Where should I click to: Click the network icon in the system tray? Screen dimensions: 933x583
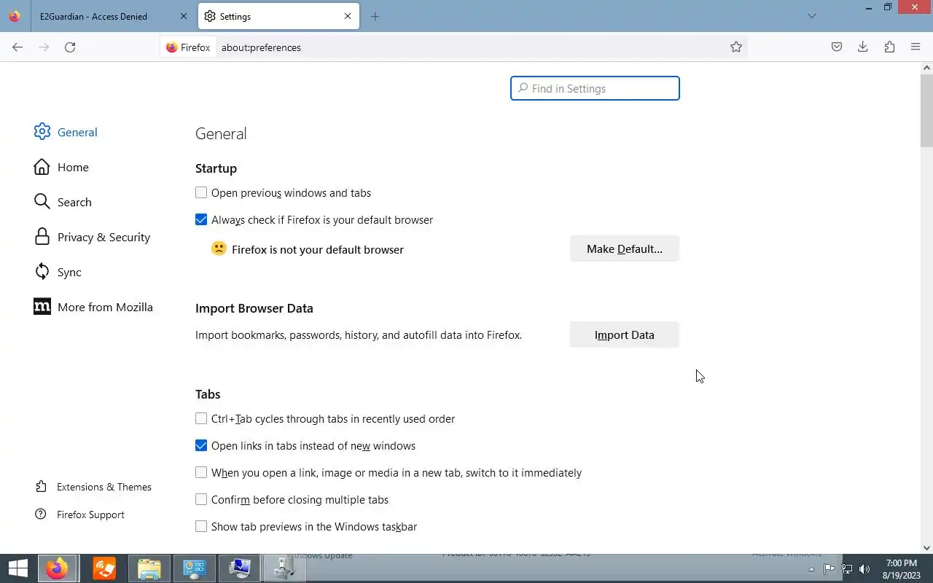[x=847, y=569]
